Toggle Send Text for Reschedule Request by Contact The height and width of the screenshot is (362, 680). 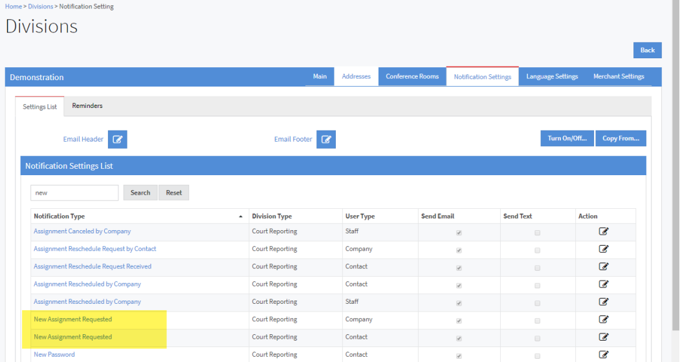[x=537, y=251]
